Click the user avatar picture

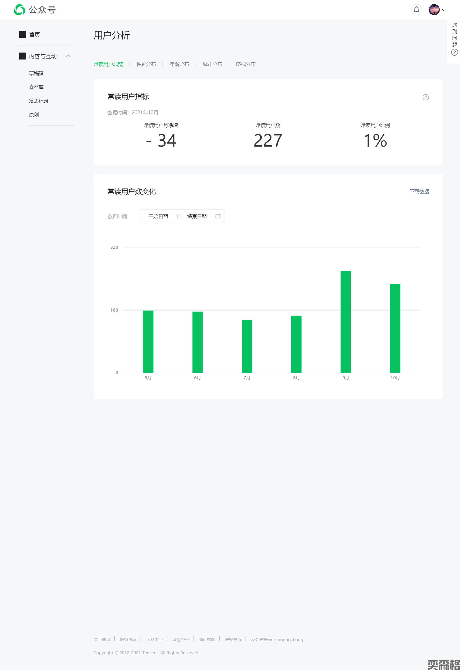pos(434,10)
